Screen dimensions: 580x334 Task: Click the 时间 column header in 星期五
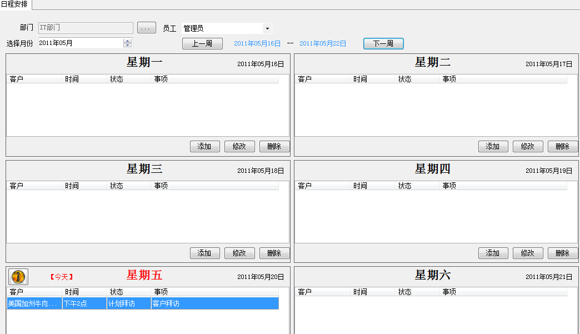pos(84,292)
